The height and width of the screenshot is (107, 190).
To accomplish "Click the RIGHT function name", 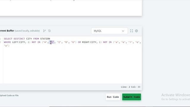I will pos(86,42).
